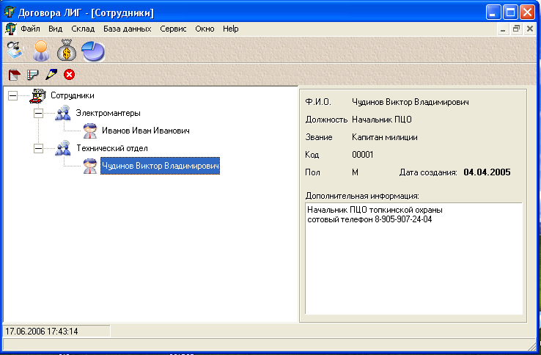Click the application icon in the title bar
Image resolution: width=541 pixels, height=355 pixels.
tap(10, 12)
